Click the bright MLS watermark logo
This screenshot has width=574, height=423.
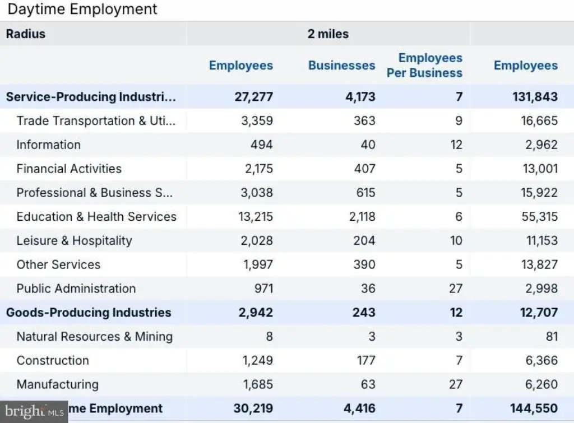click(34, 412)
